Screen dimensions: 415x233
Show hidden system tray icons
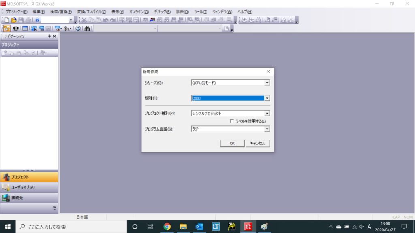pos(331,227)
